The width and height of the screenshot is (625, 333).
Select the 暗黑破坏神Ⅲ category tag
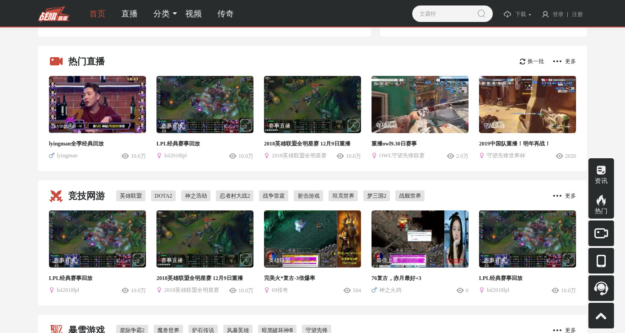(x=277, y=329)
